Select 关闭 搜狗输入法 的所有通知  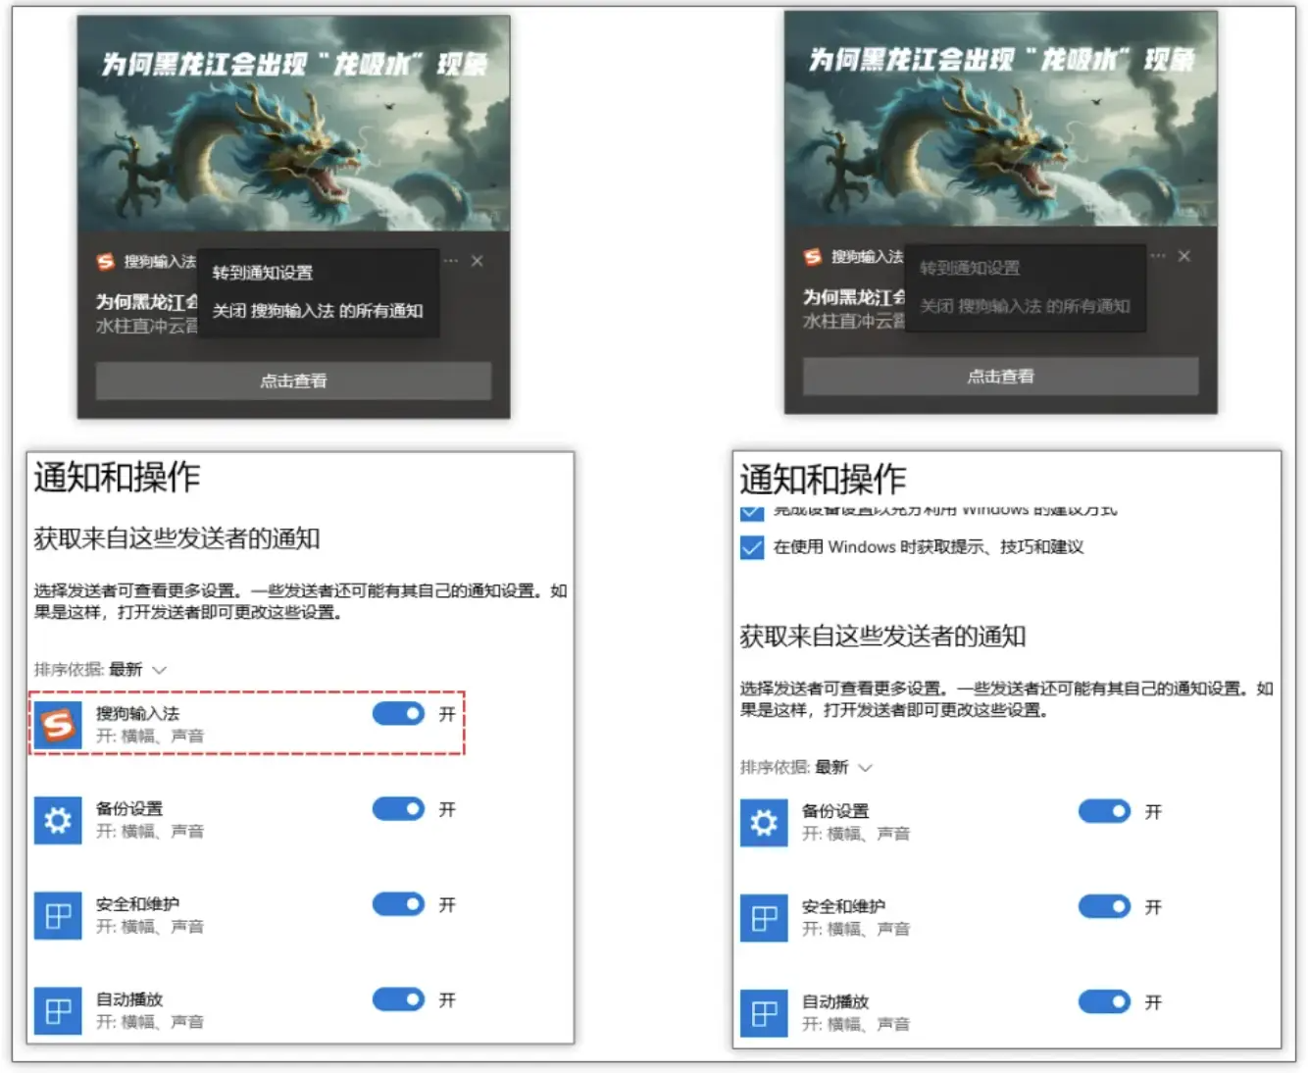click(x=316, y=310)
